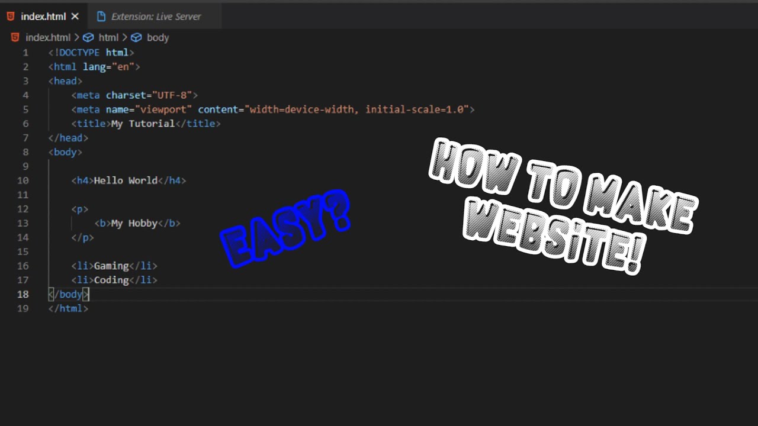Image resolution: width=758 pixels, height=426 pixels.
Task: Open the Extension: Live Server tab
Action: pyautogui.click(x=156, y=17)
